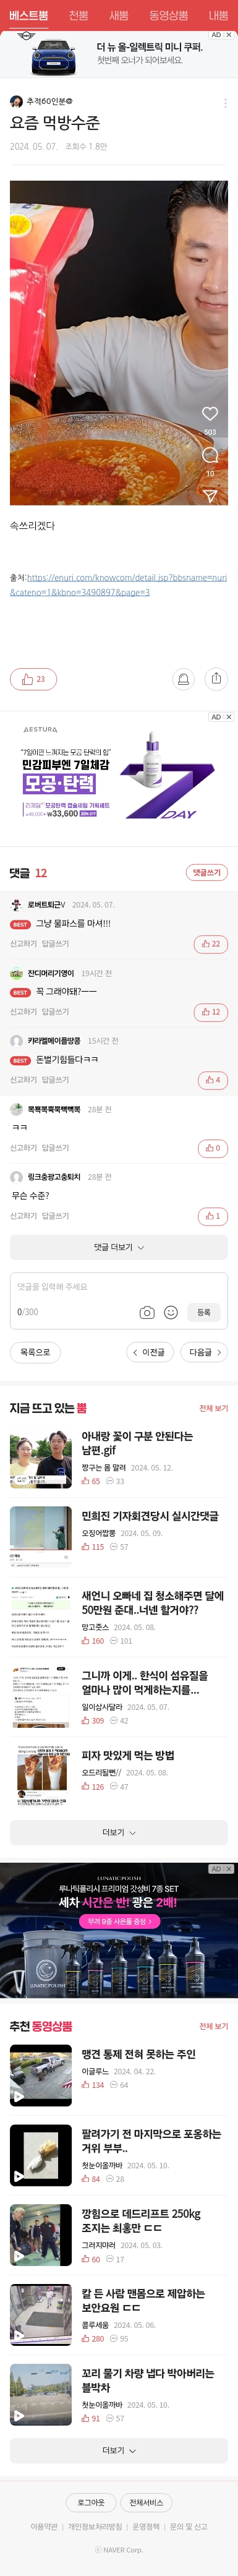Expand 댓글 더보기 to show more comments
238x2576 pixels.
point(119,1247)
